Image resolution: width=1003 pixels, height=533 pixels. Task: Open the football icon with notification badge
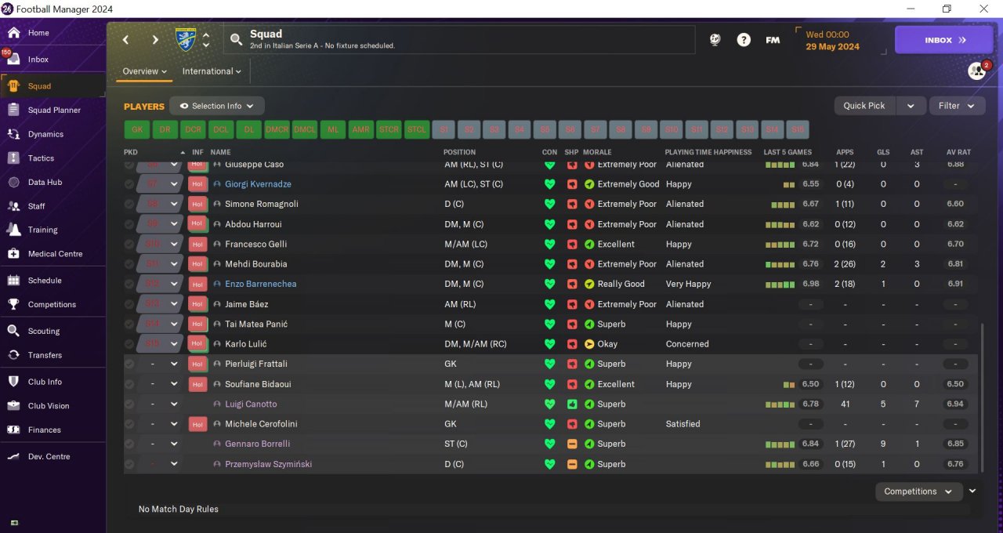(x=977, y=71)
